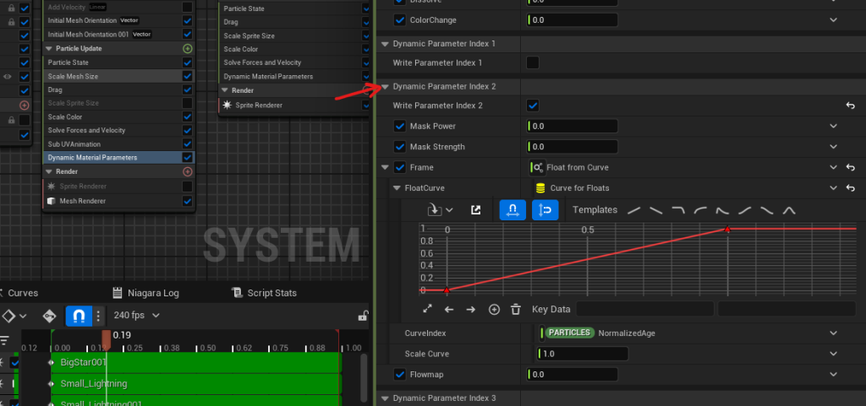Open the Niagara Log tab
The width and height of the screenshot is (866, 406).
(x=145, y=293)
